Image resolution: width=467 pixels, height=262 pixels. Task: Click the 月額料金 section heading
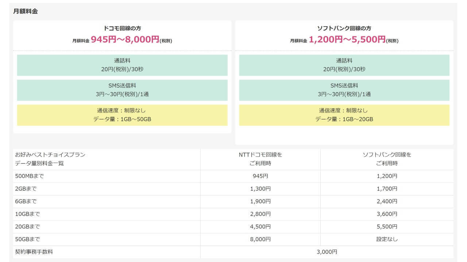pyautogui.click(x=26, y=11)
